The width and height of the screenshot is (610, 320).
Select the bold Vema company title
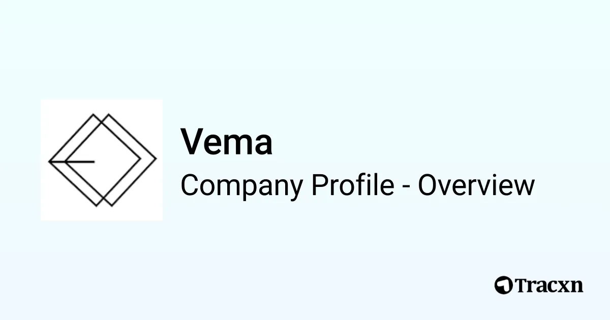click(227, 142)
